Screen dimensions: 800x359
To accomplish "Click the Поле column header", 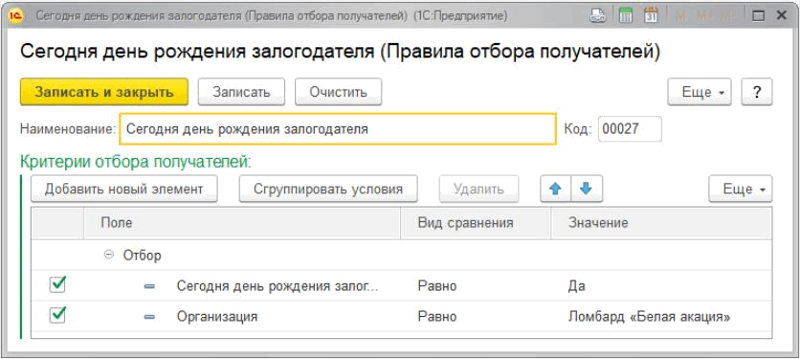I will click(x=242, y=223).
